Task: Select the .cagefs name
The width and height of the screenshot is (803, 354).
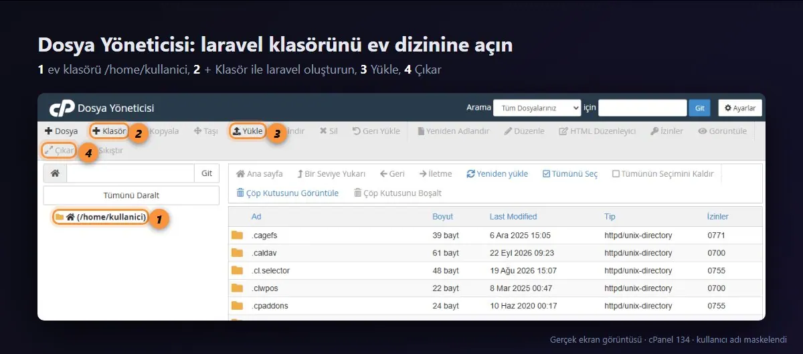Action: (x=265, y=236)
